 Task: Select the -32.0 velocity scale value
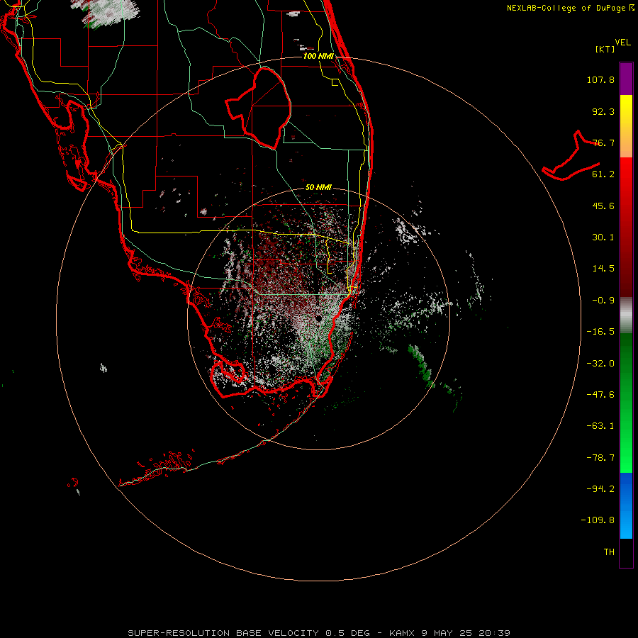click(600, 364)
